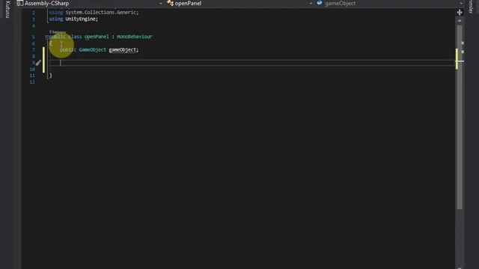The height and width of the screenshot is (269, 479).
Task: Click the reference count CodeLens above class declaration
Action: (x=57, y=31)
